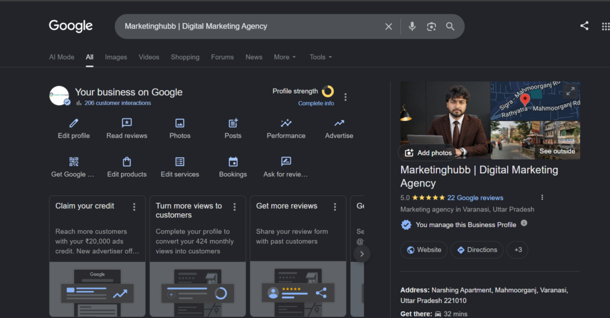Click verified badge next to manage profile
The width and height of the screenshot is (610, 318).
tap(406, 225)
